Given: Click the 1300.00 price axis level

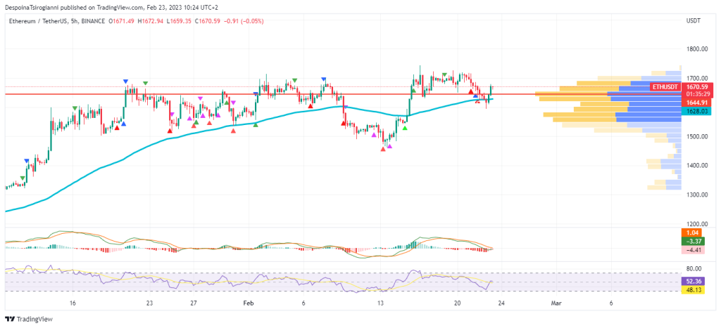Looking at the screenshot, I should 697,195.
